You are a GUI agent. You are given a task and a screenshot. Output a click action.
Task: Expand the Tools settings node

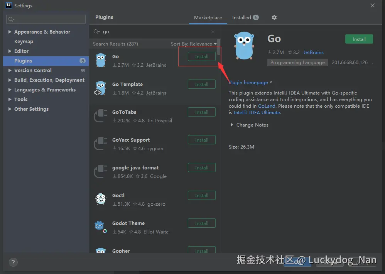point(10,100)
